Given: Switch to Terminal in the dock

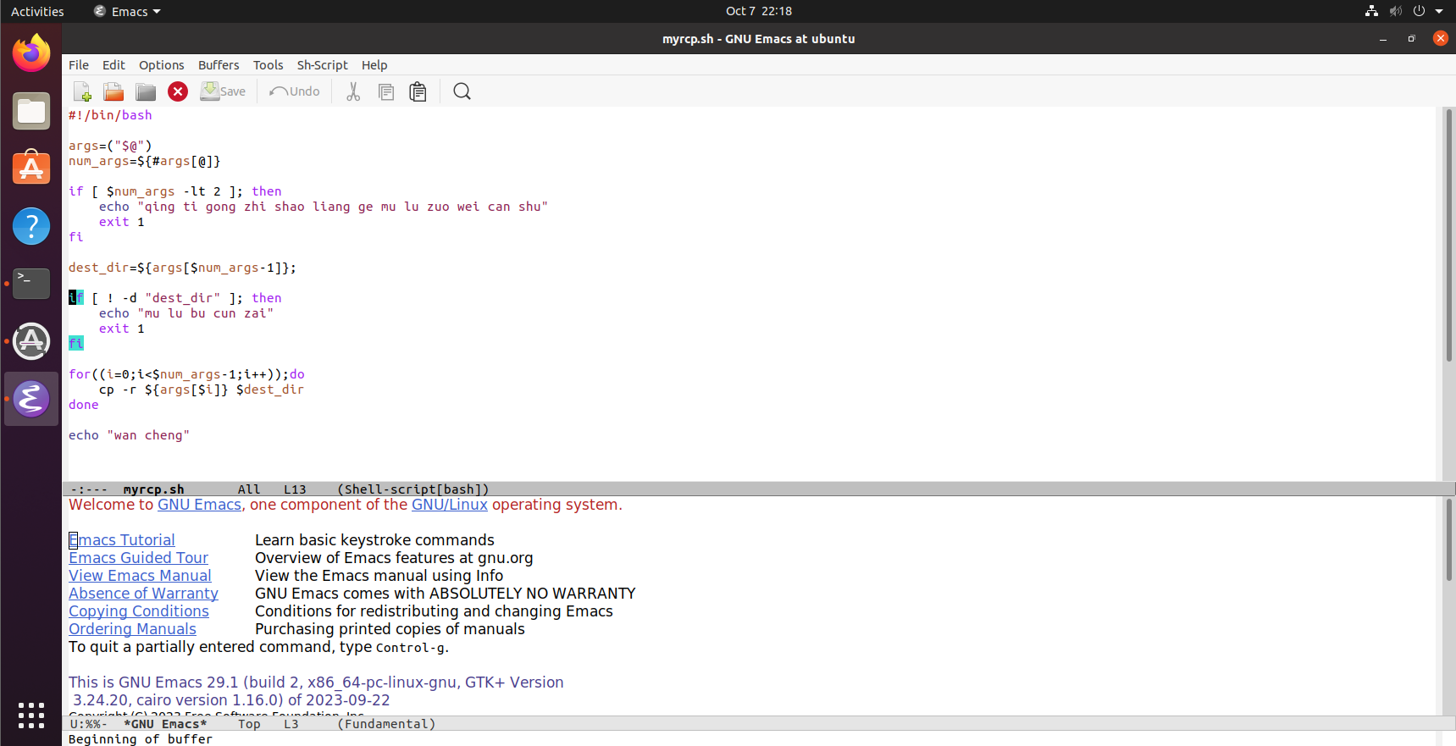Looking at the screenshot, I should click(x=31, y=284).
